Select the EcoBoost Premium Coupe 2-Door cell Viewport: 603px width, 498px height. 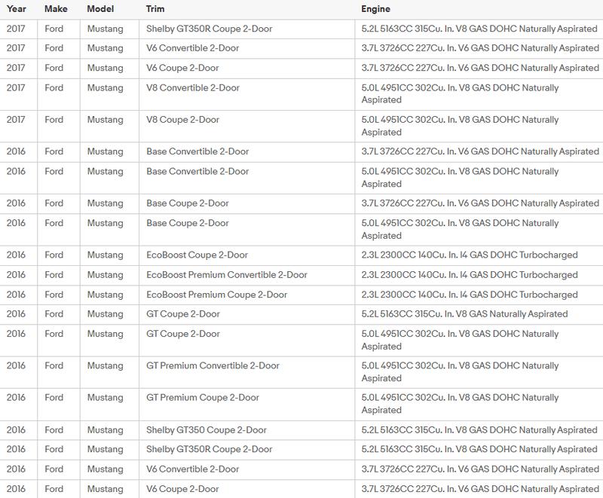[216, 295]
